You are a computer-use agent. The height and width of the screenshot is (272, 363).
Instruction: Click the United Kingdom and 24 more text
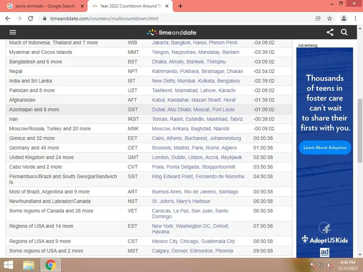[41, 157]
